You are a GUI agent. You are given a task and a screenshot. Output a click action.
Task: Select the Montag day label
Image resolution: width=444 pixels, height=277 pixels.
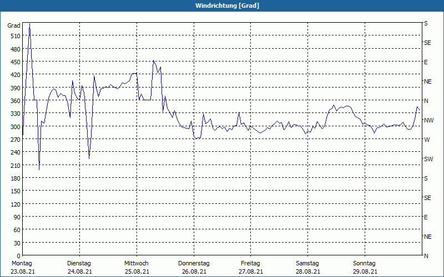point(22,263)
